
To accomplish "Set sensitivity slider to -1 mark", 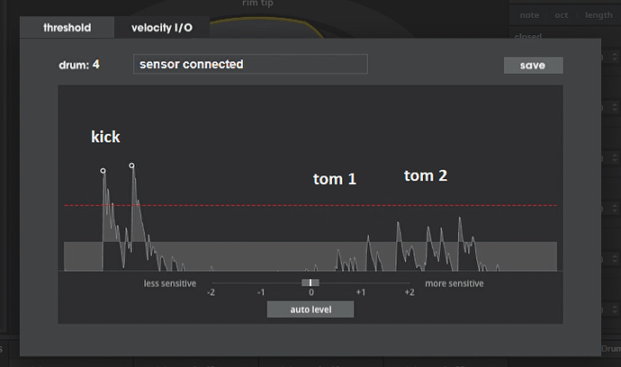I will point(261,283).
